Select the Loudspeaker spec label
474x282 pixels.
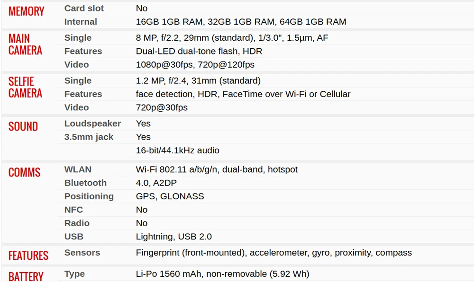click(92, 123)
